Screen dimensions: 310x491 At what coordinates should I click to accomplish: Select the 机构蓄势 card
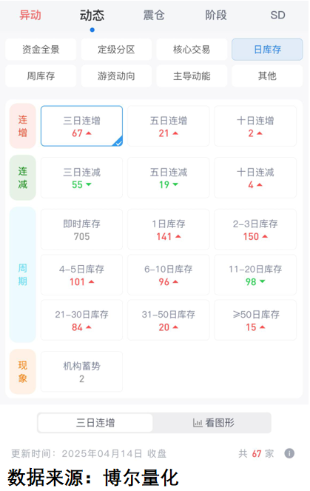coord(81,372)
